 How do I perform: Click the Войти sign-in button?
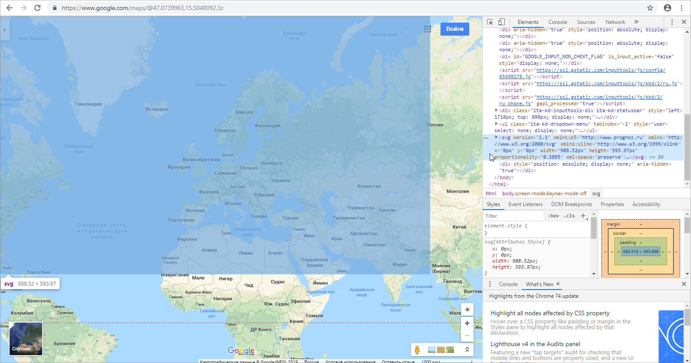[x=455, y=29]
